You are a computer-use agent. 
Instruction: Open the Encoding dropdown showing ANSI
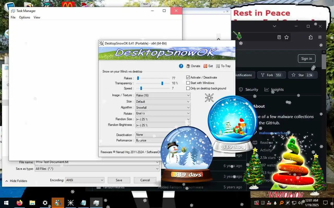click(x=85, y=180)
